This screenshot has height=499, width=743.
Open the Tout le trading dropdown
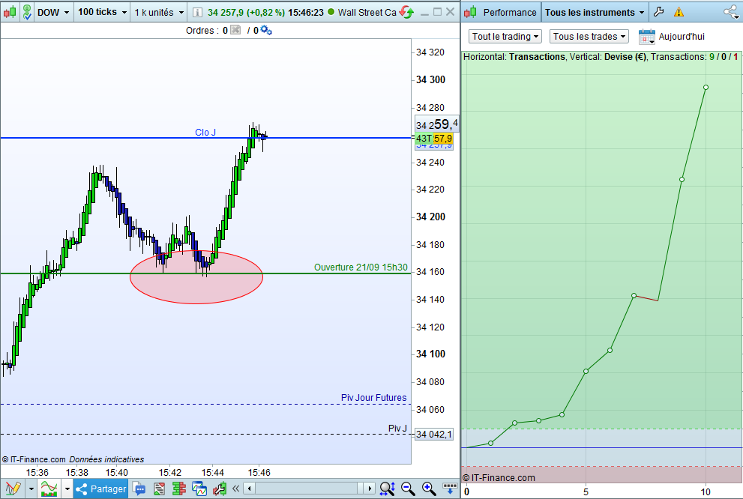[x=505, y=37]
